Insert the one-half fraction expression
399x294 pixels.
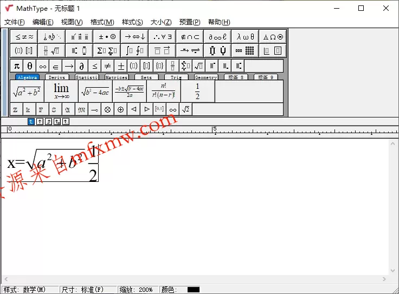pos(198,92)
